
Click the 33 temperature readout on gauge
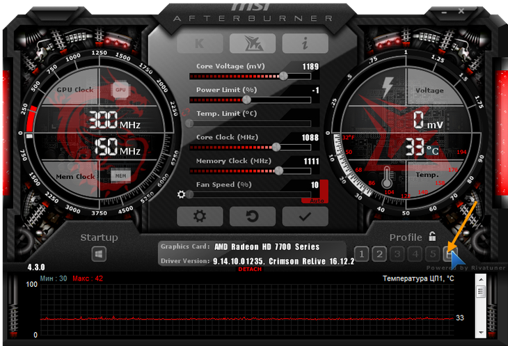415,147
